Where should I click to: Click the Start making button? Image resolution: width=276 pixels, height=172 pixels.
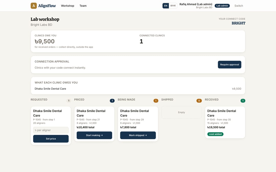tap(94, 135)
